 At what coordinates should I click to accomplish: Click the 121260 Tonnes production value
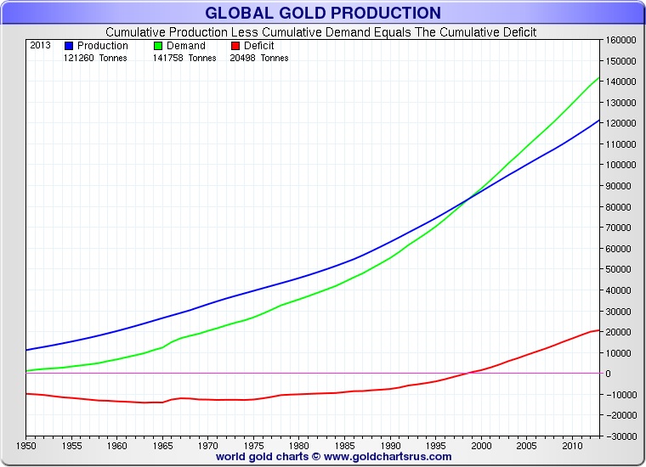coord(95,58)
